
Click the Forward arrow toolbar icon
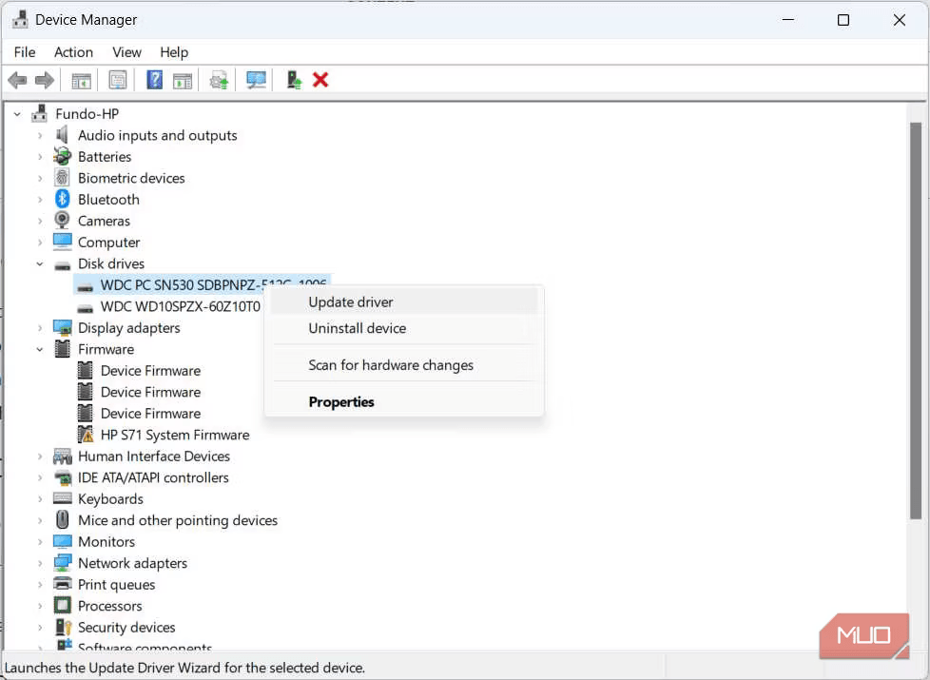45,80
